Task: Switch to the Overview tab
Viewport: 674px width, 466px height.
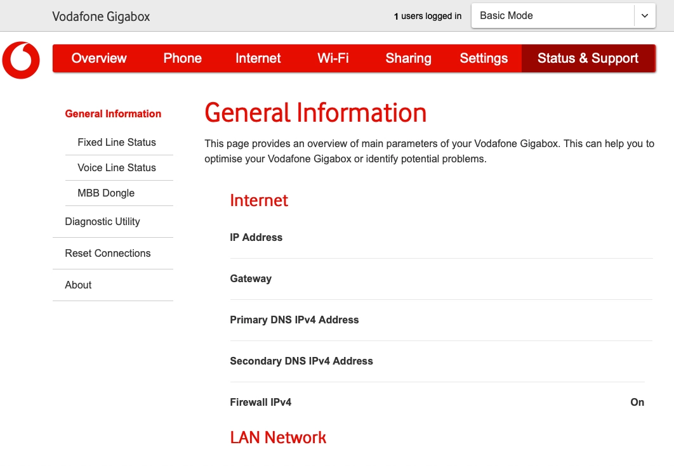Action: [99, 58]
